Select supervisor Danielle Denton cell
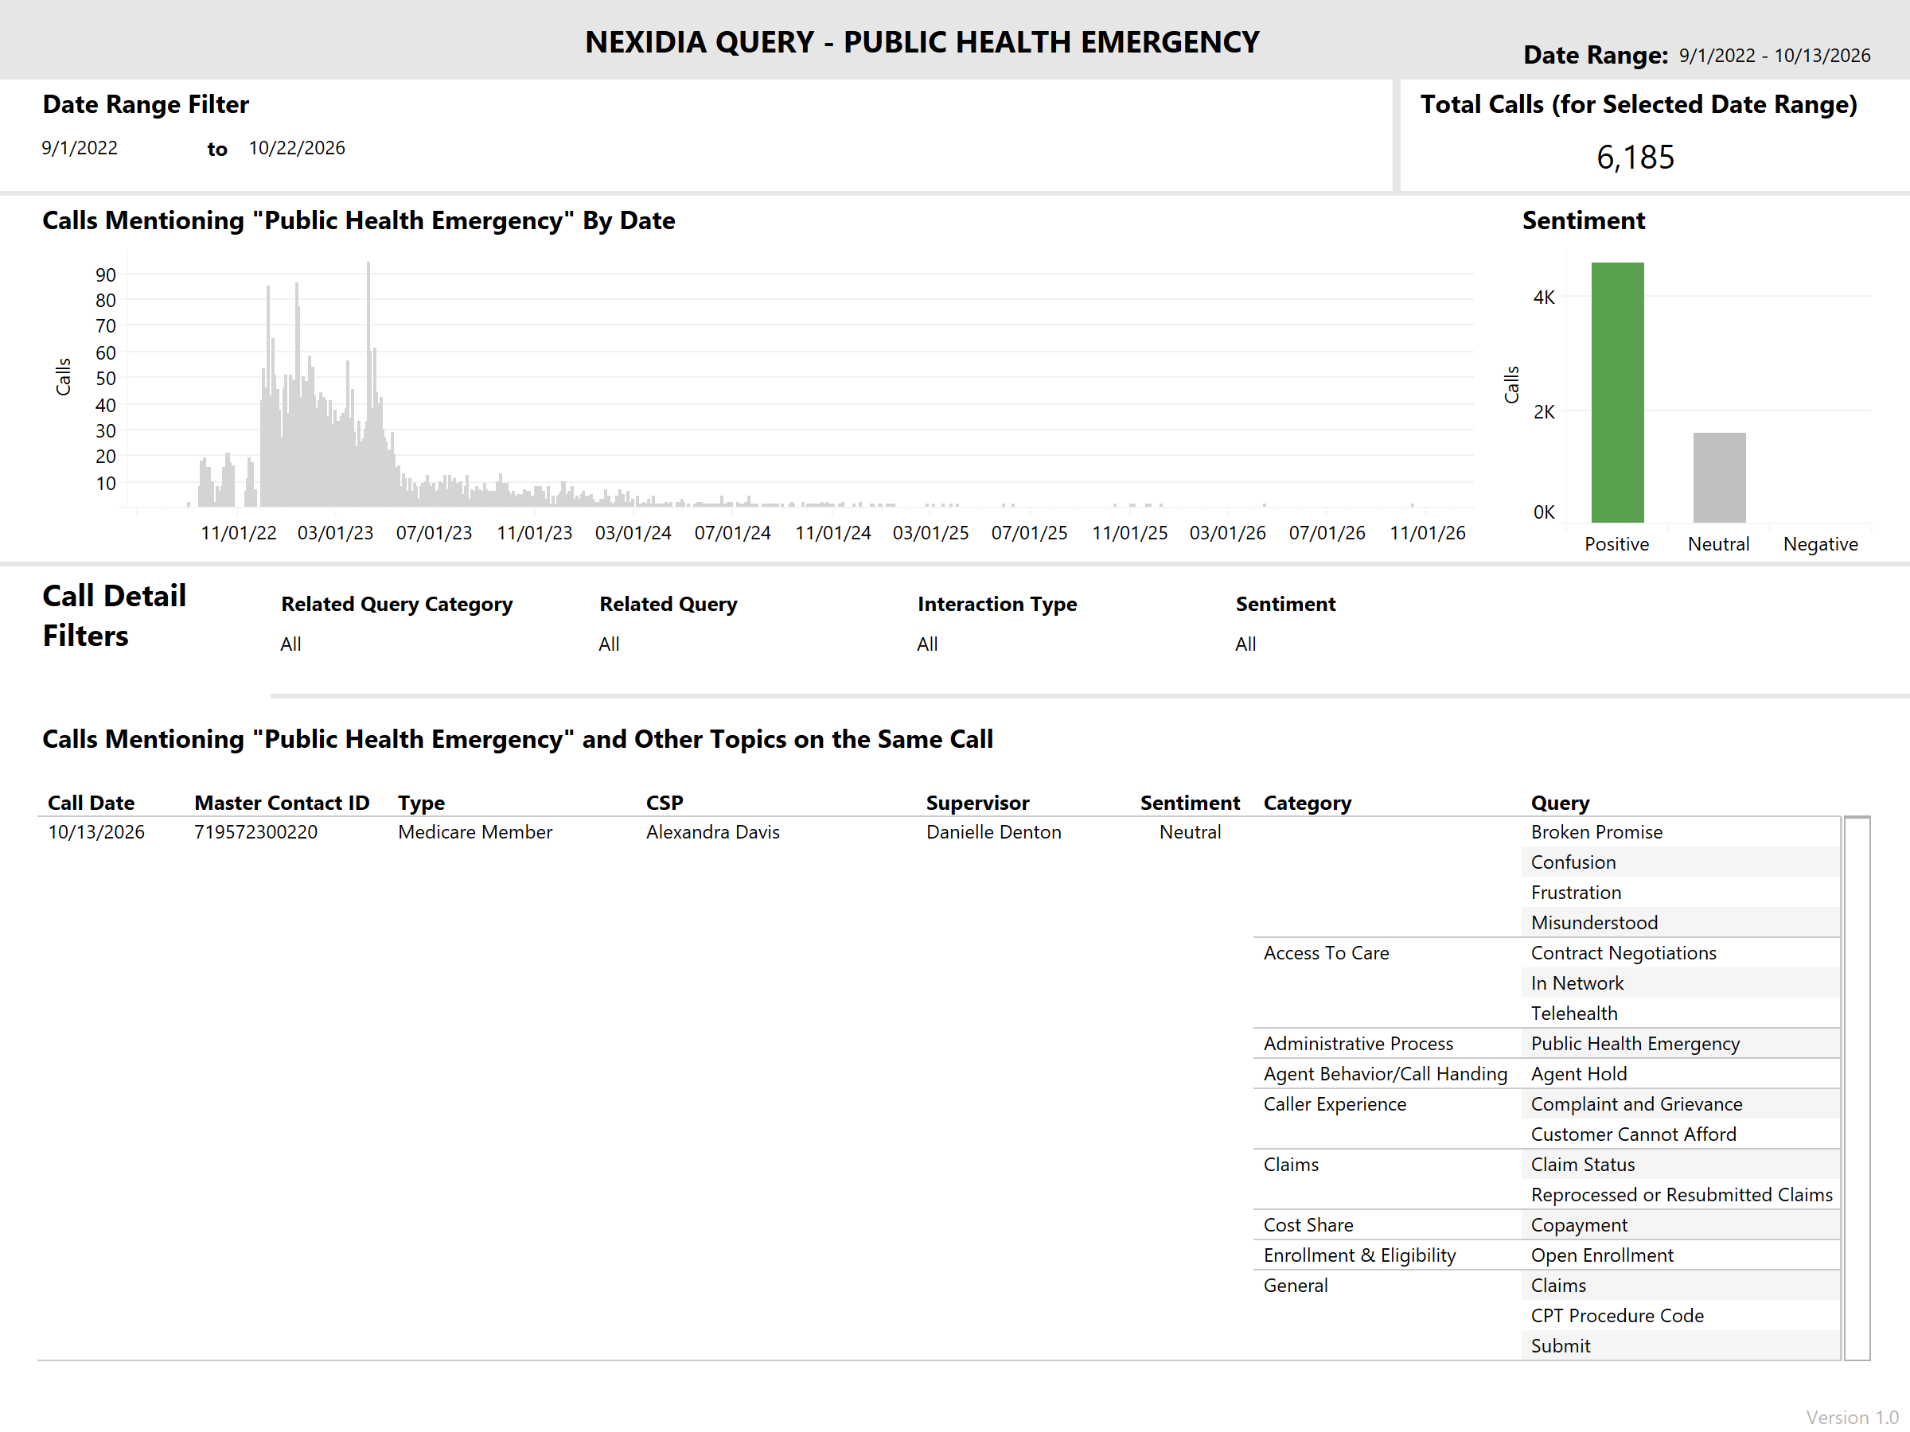1910x1432 pixels. [x=994, y=831]
